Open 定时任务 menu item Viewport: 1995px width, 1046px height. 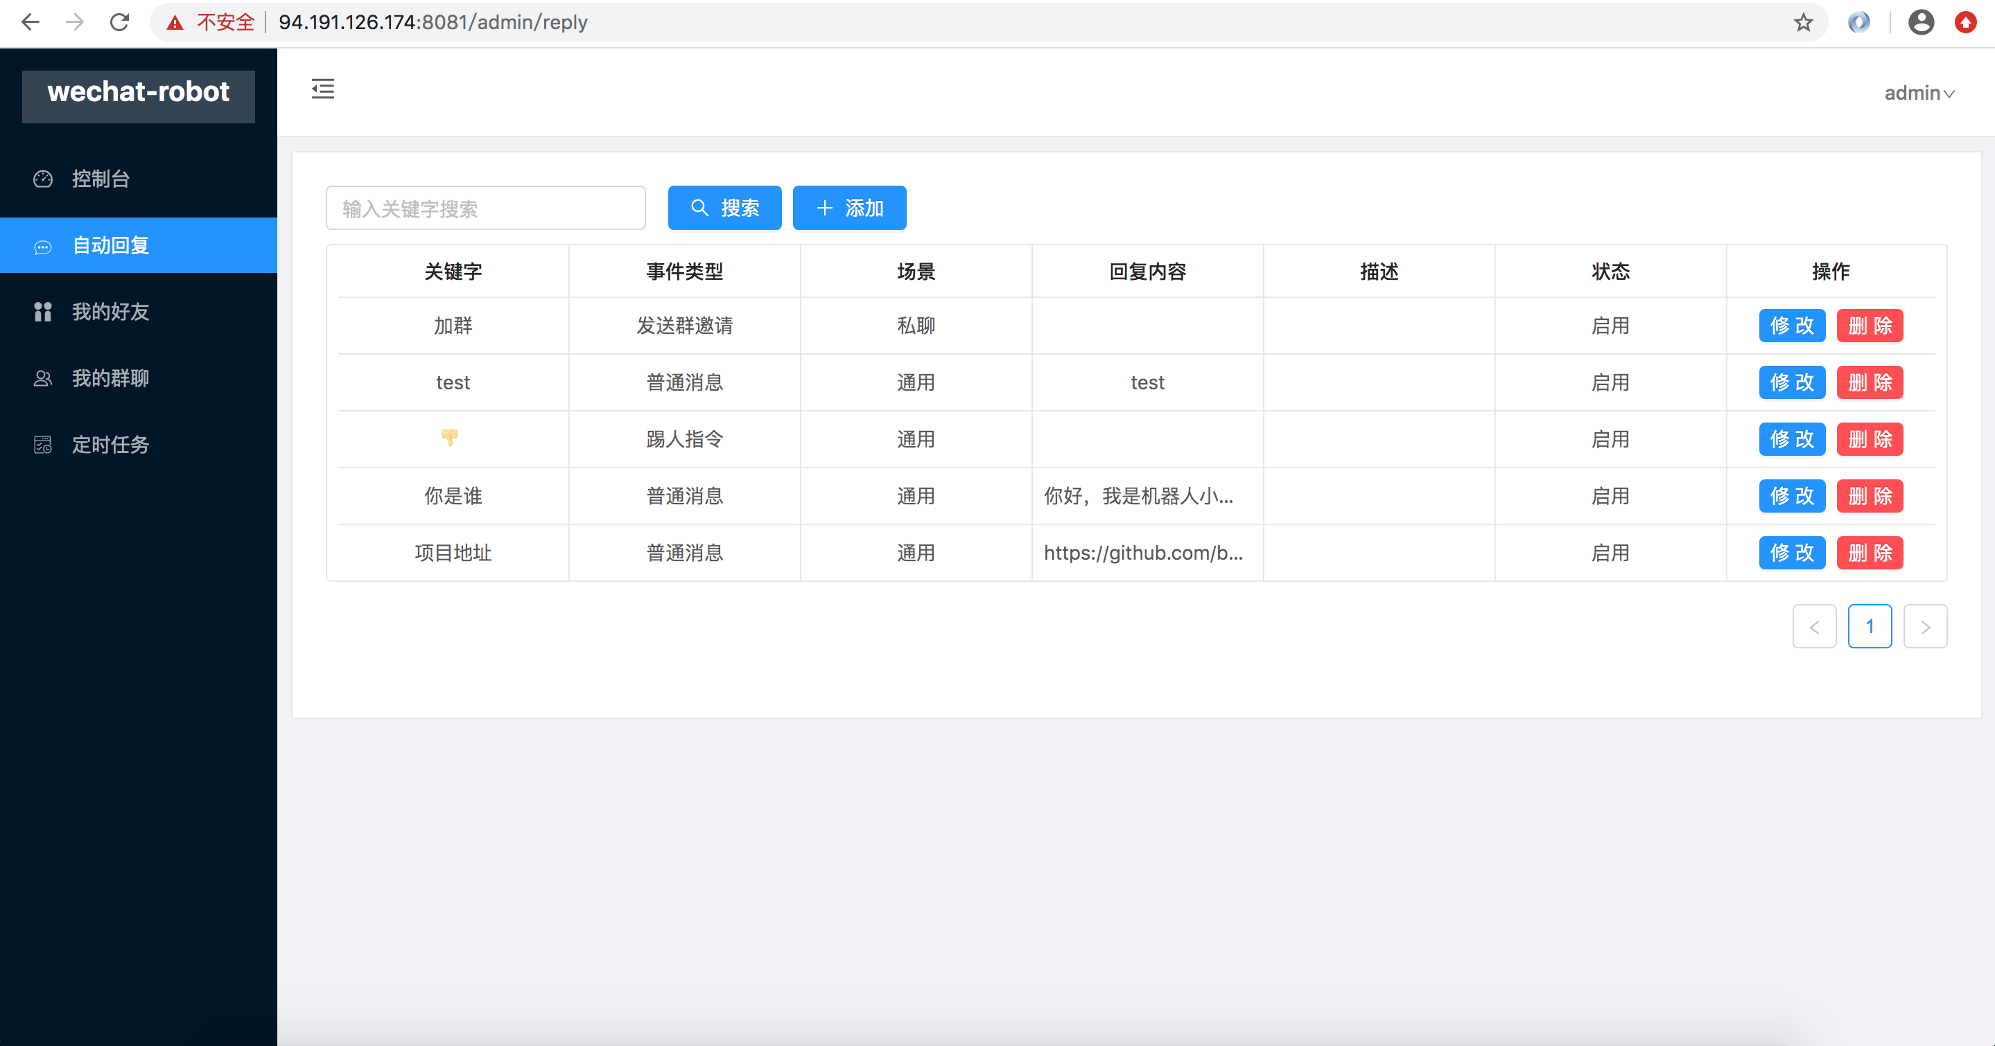tap(111, 445)
